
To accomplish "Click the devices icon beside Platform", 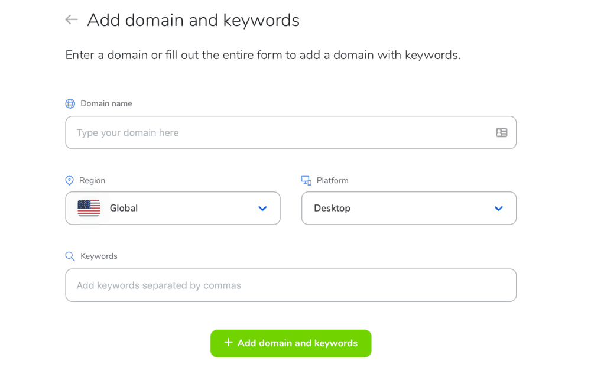I will (306, 180).
